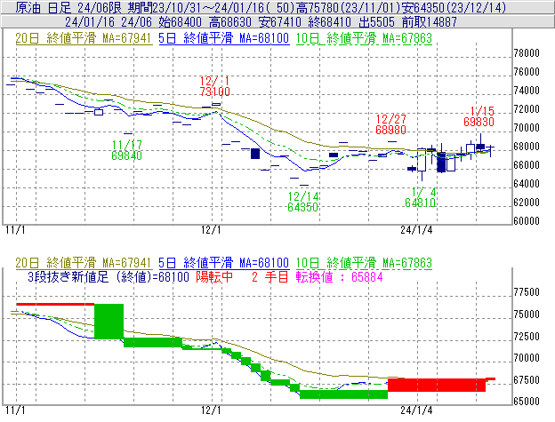This screenshot has width=555, height=422.
Task: Select the lower chart 5日 終値平滑 legend
Action: point(224,263)
